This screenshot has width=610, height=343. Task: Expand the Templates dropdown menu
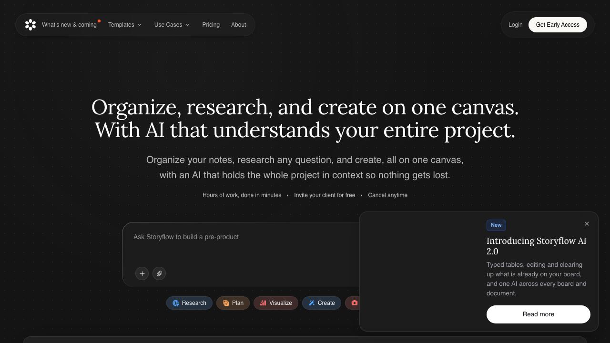125,25
